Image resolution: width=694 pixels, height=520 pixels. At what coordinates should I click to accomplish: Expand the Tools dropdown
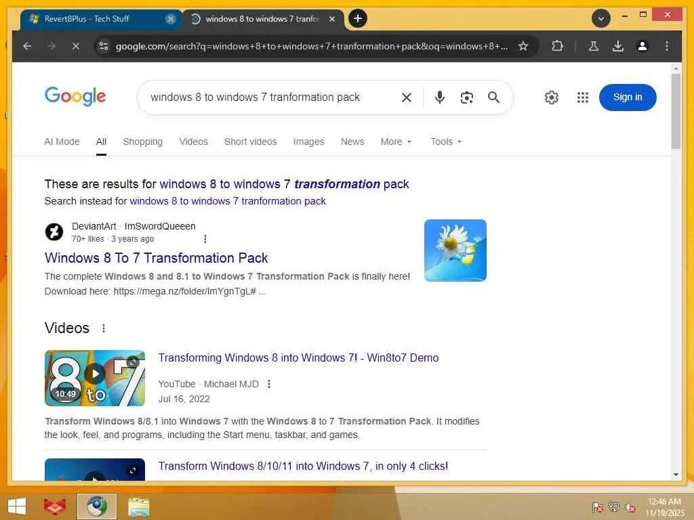[446, 142]
